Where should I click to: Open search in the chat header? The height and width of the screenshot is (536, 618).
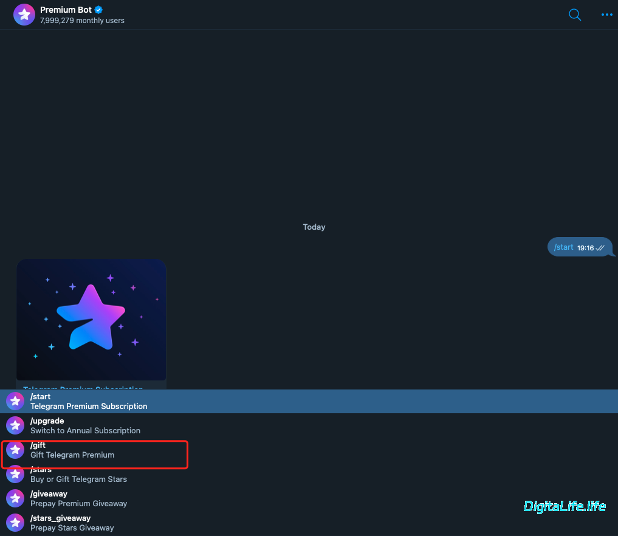(x=575, y=15)
